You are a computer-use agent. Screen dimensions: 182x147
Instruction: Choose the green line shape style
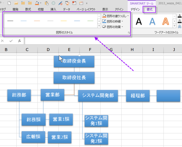coord(90,21)
